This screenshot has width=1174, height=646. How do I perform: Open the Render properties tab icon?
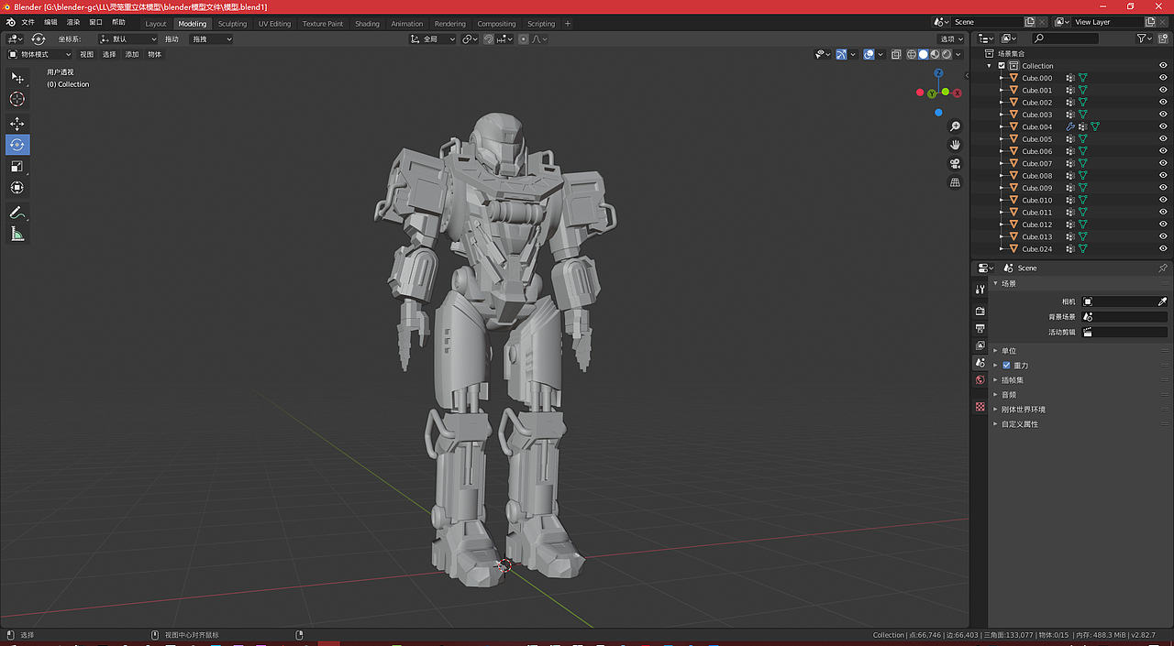pos(980,312)
